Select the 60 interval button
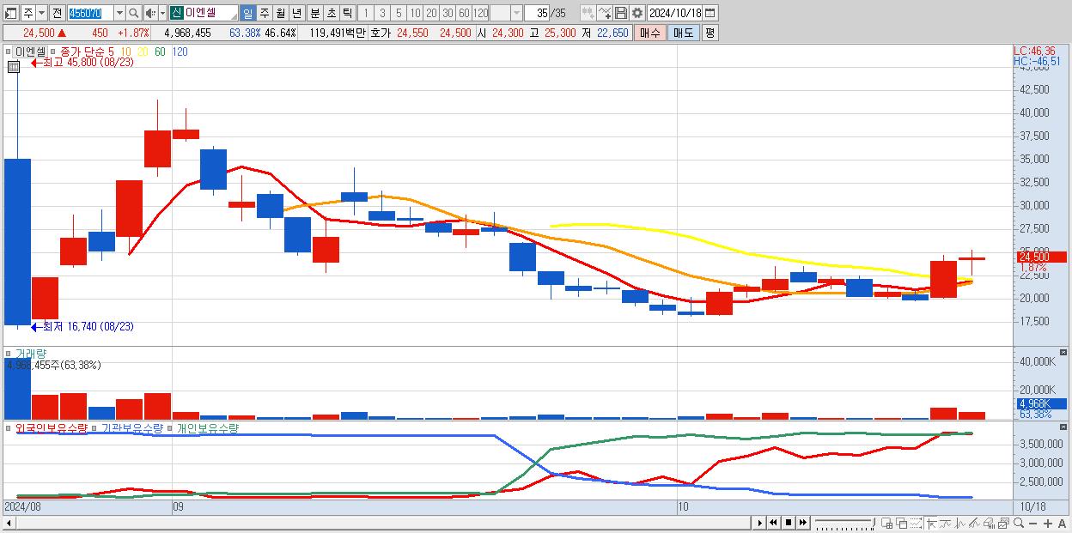Image resolution: width=1072 pixels, height=533 pixels. (x=464, y=13)
